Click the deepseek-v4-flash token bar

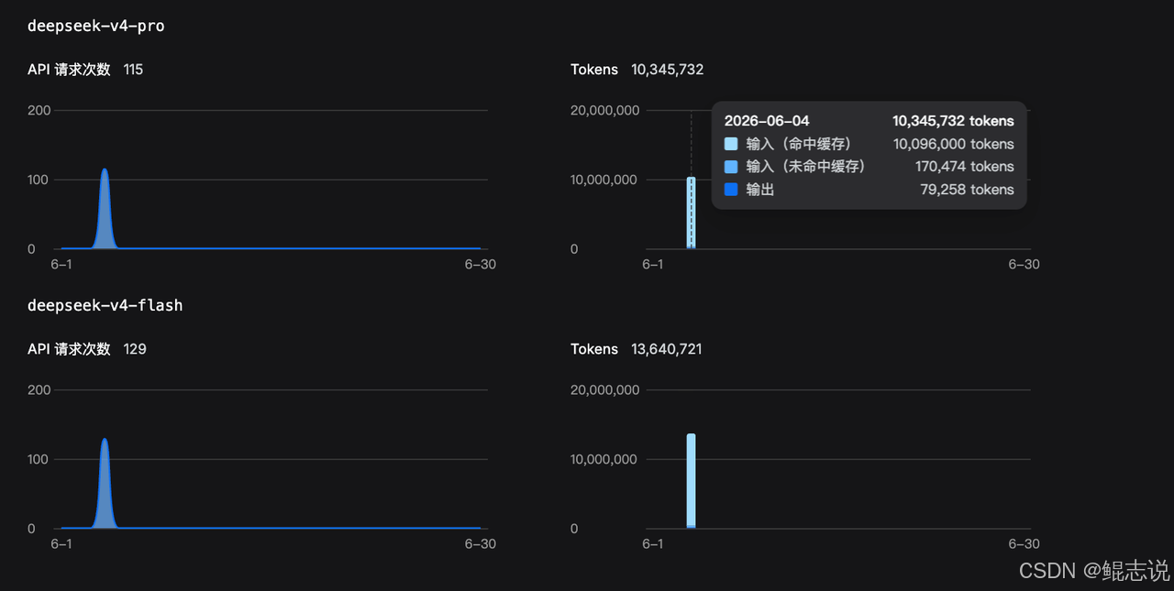click(691, 481)
